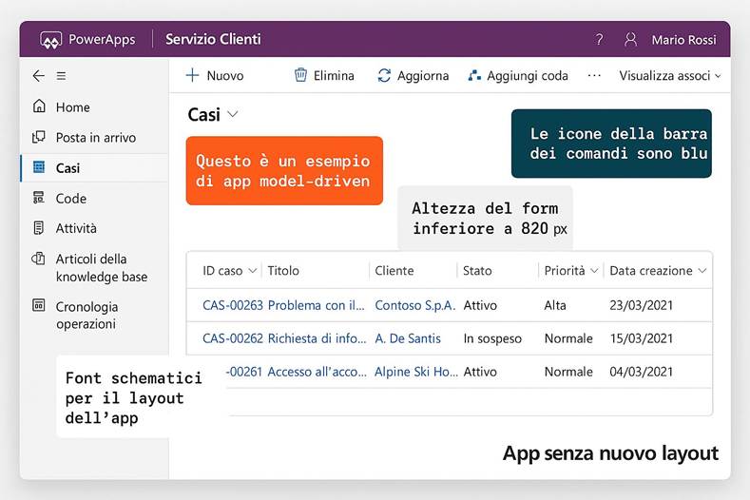Click the refresh arrows Aggiorna icon
750x500 pixels.
(384, 75)
